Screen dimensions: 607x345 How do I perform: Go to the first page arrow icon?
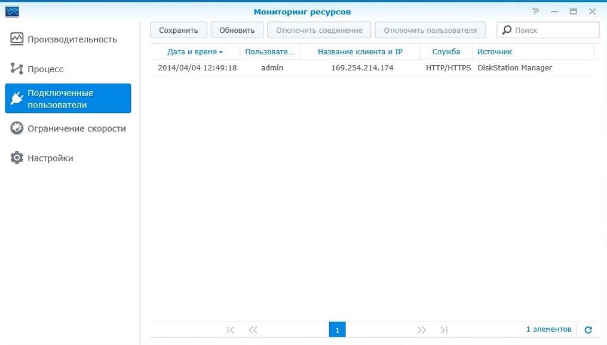tap(231, 329)
